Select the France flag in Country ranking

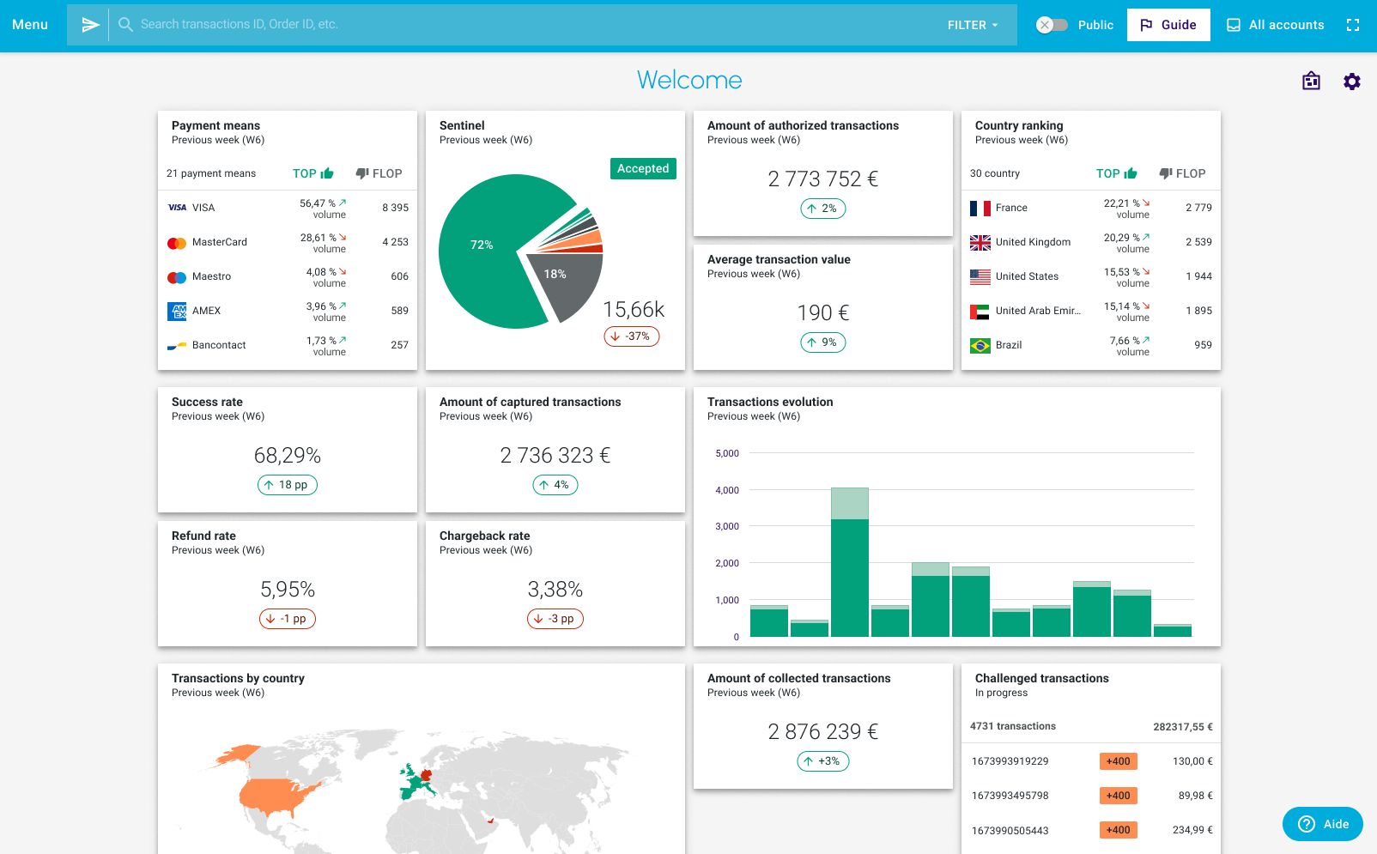click(980, 207)
